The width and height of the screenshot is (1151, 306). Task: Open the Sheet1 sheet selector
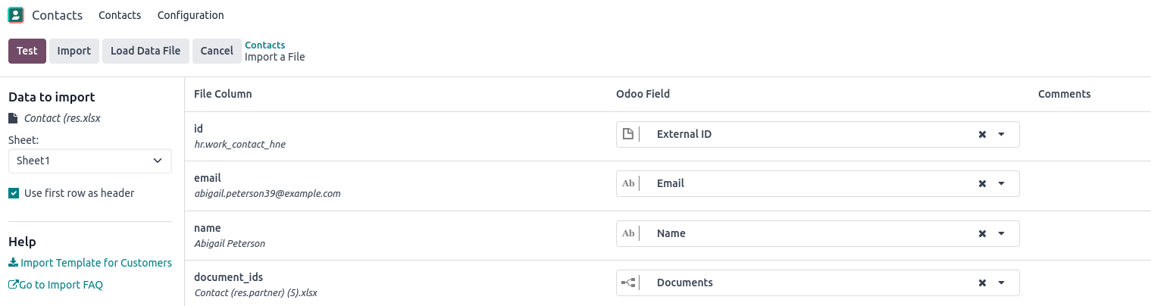click(x=90, y=161)
